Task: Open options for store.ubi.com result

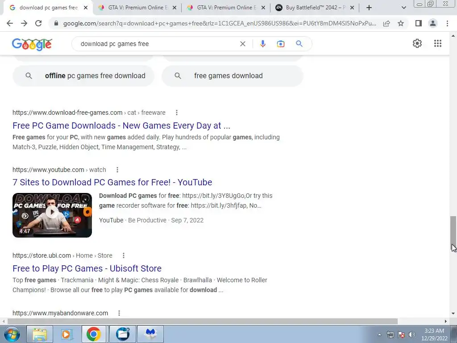Action: pos(124,255)
